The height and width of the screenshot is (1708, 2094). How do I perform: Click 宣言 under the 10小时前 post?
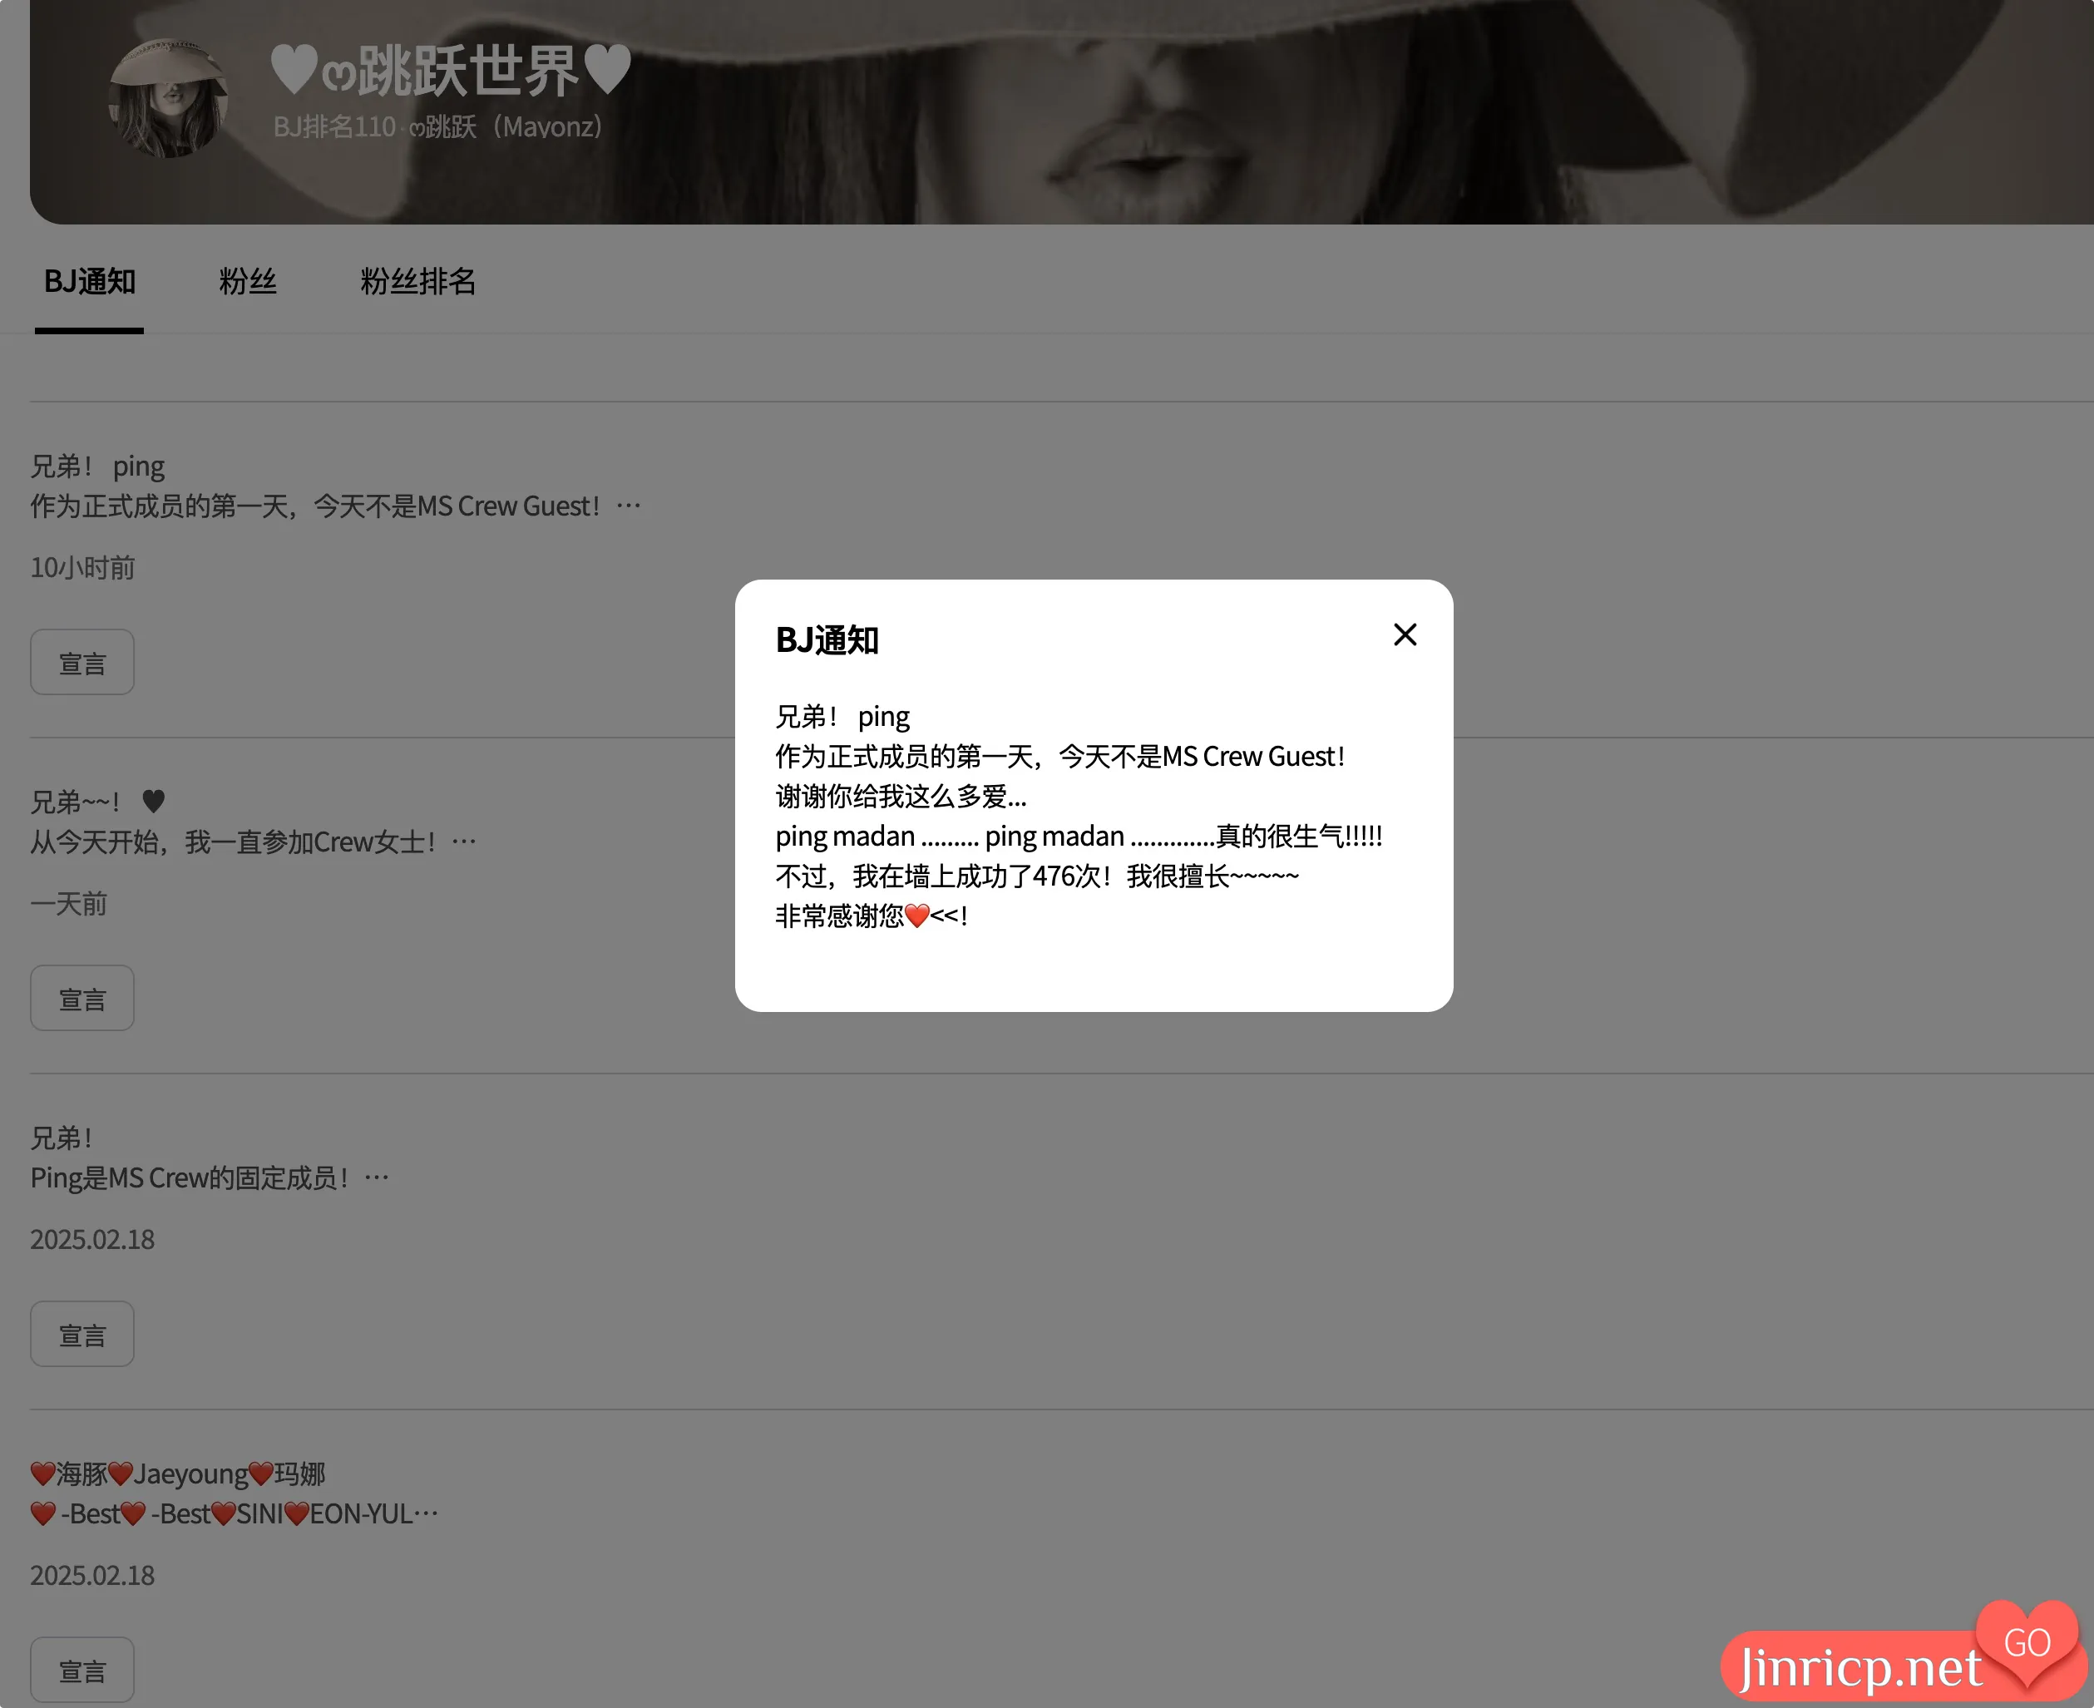[81, 661]
